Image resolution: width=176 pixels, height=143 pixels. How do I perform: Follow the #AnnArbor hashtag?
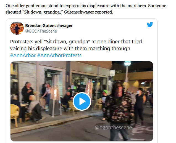tap(23, 55)
